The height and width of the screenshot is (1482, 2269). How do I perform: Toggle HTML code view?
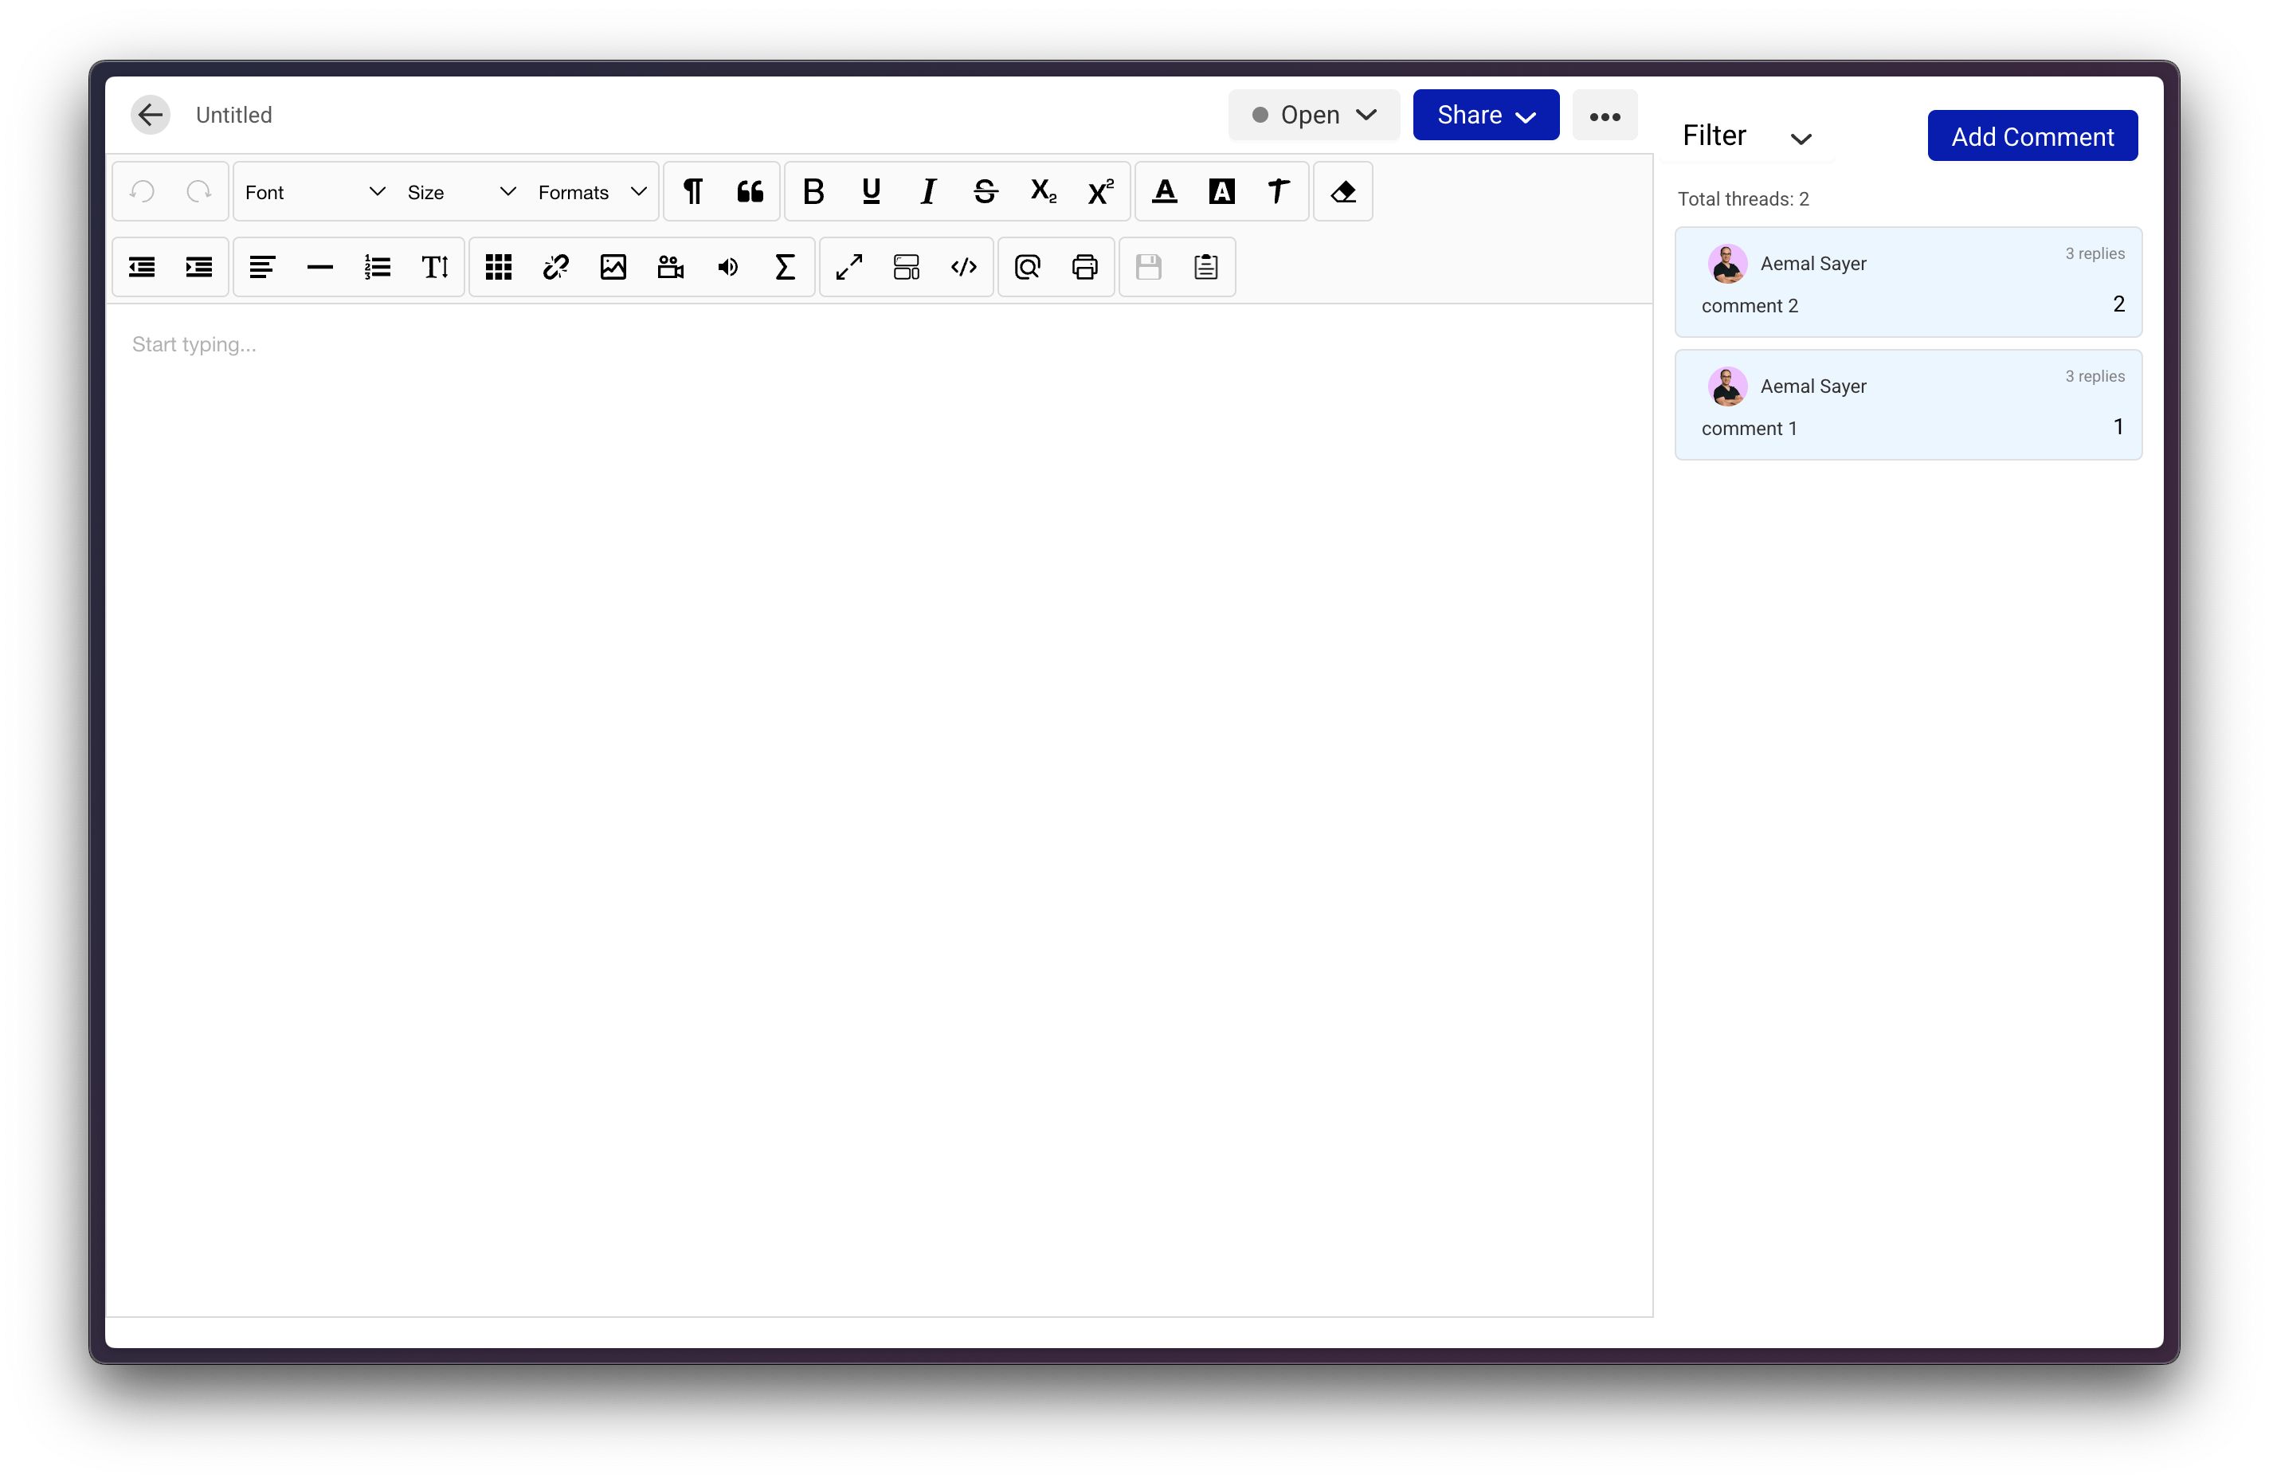coord(964,267)
